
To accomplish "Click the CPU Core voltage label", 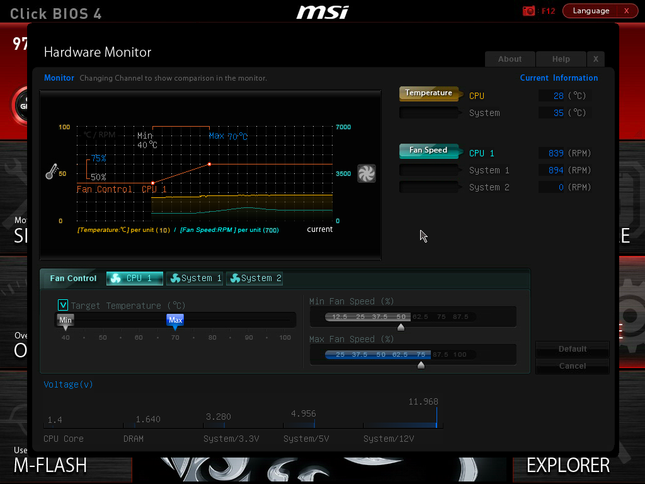I will coord(64,439).
